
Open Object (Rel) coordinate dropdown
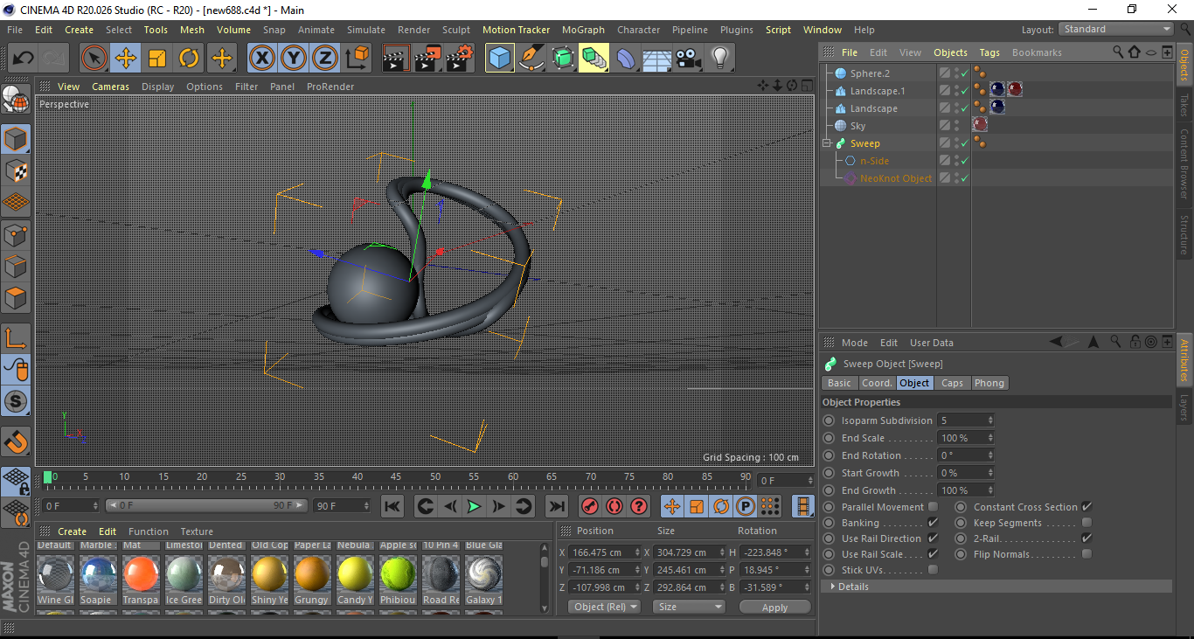604,607
